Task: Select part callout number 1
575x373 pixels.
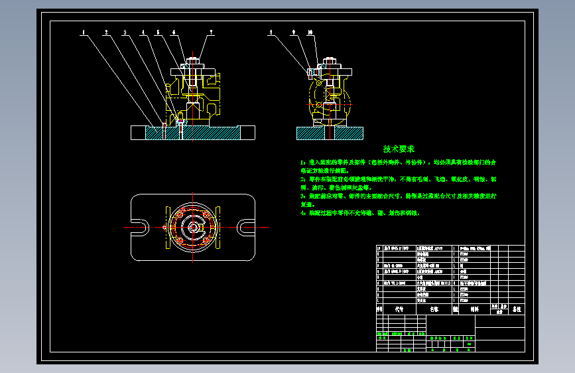Action: (x=84, y=33)
